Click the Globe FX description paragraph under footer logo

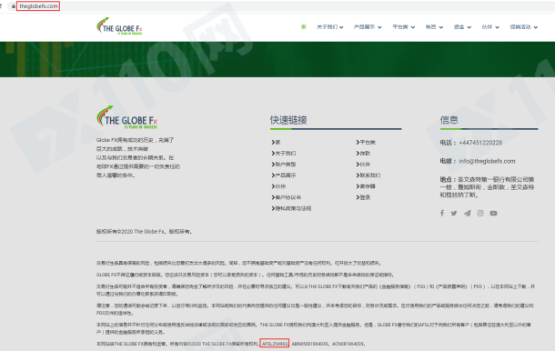point(138,157)
